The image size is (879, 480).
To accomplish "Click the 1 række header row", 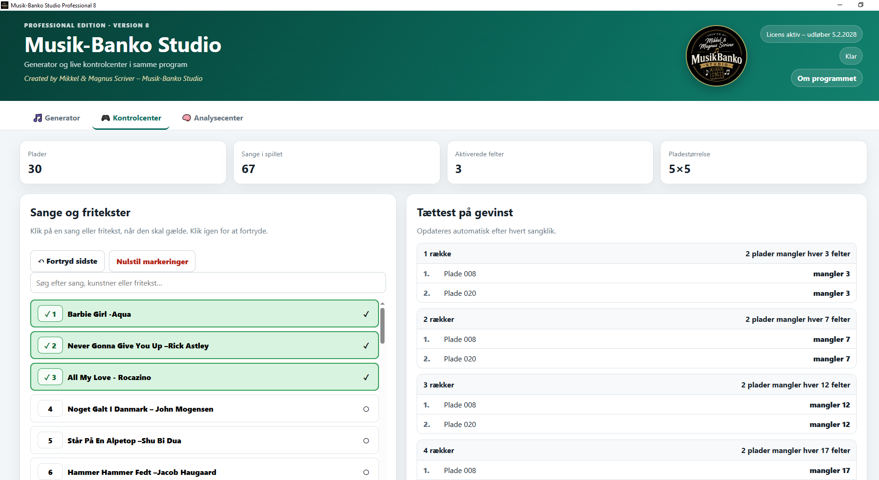I will [636, 253].
